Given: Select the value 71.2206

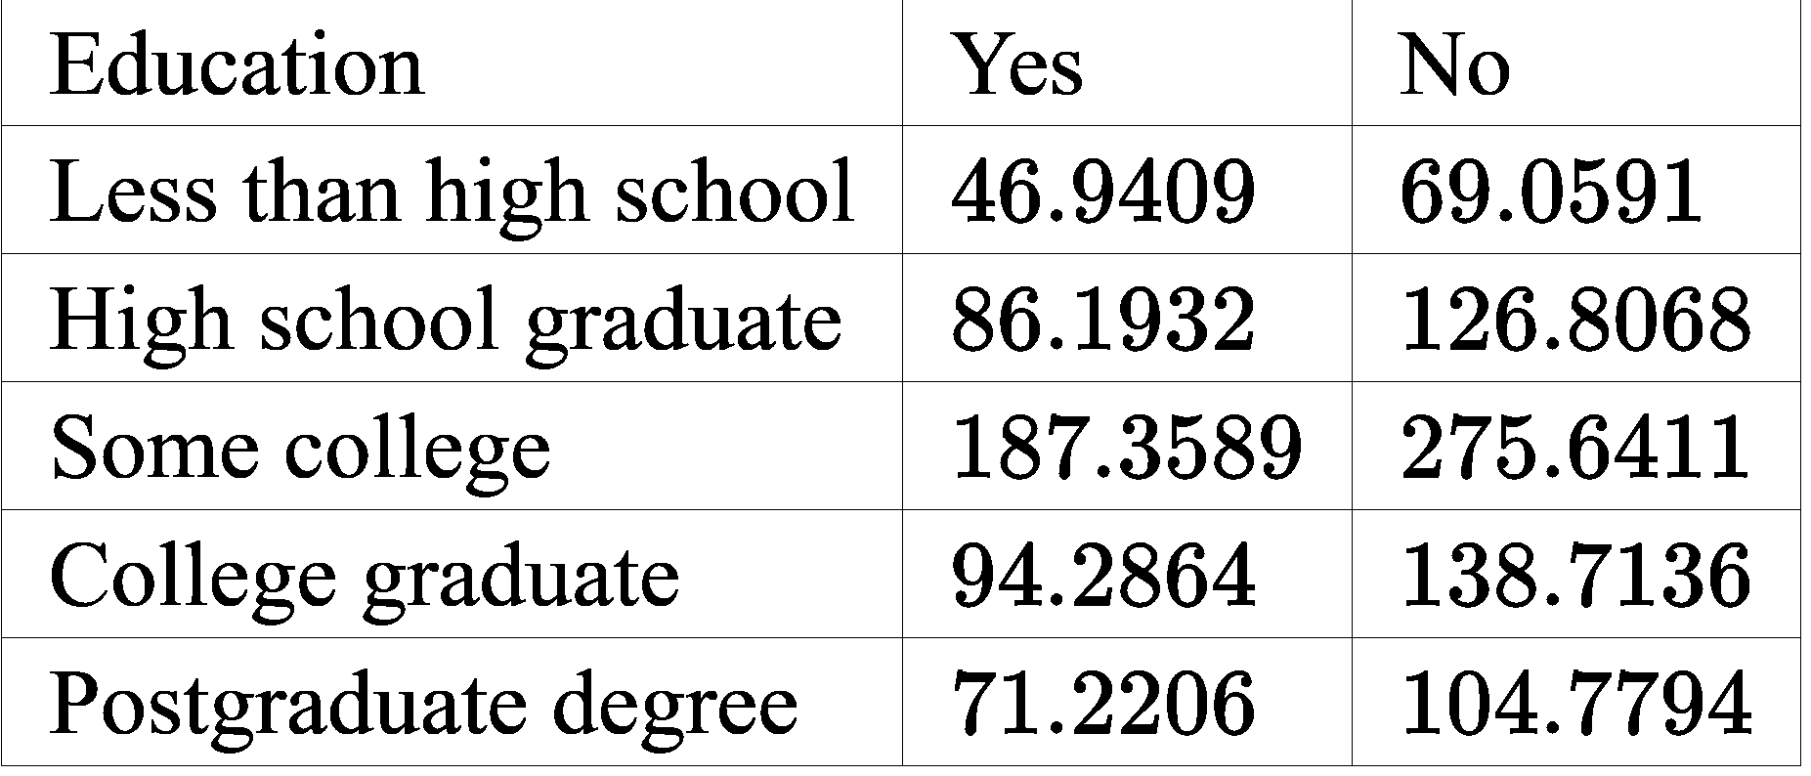Looking at the screenshot, I should (x=1102, y=703).
